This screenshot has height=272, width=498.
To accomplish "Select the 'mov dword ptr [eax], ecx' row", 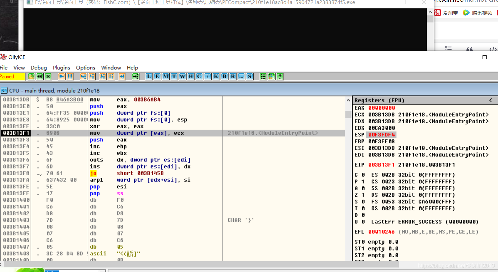I will [173, 133].
